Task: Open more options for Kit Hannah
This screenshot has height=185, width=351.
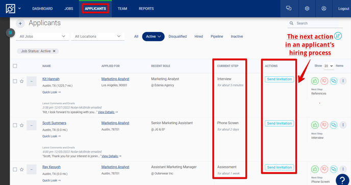Action: point(343,81)
